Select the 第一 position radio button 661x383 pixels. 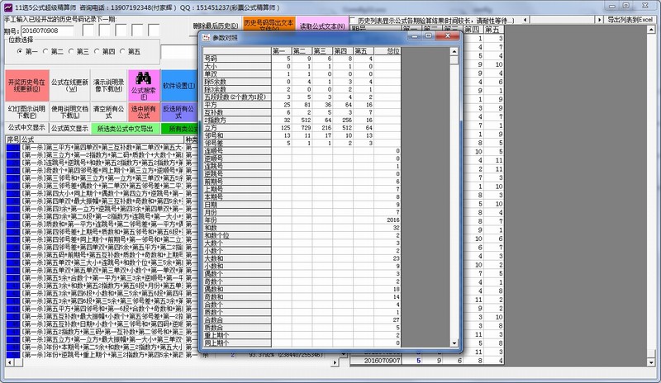(x=21, y=51)
